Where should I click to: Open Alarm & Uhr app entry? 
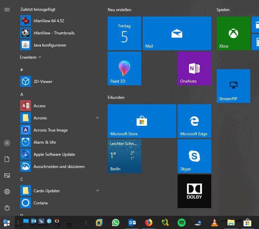coord(45,142)
